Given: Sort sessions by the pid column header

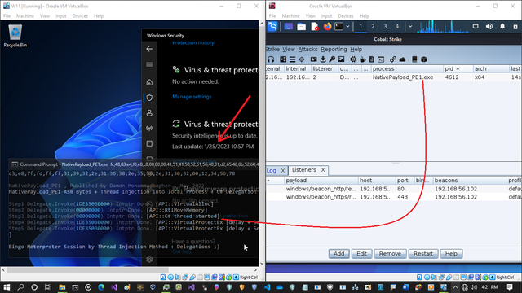Looking at the screenshot, I should [x=458, y=68].
